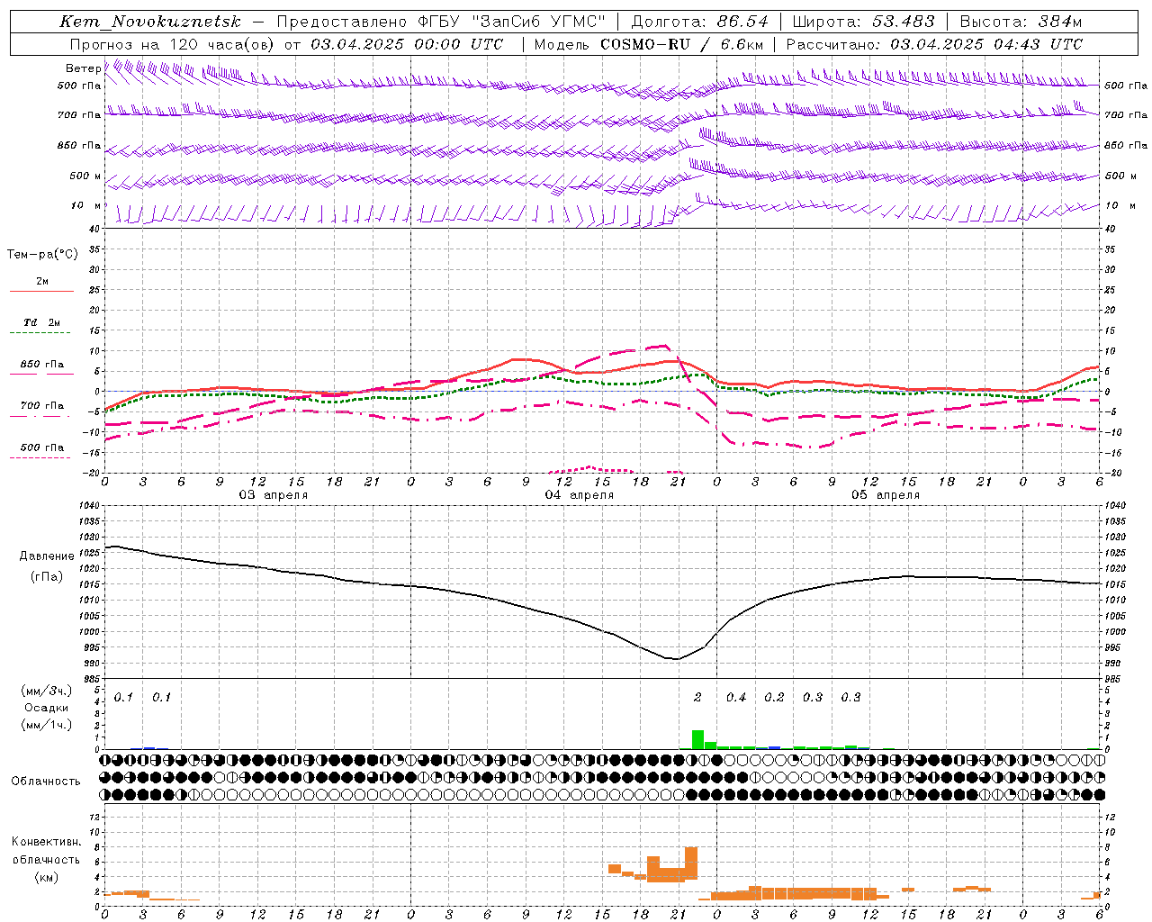Viewport: 1152px width, 922px height.
Task: Click the longitude value 'Долгота: 86.54'
Action: pos(699,22)
